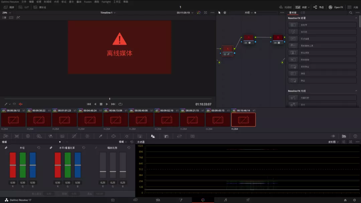Go to the Home project manager icon
The height and width of the screenshot is (203, 361).
click(x=345, y=200)
